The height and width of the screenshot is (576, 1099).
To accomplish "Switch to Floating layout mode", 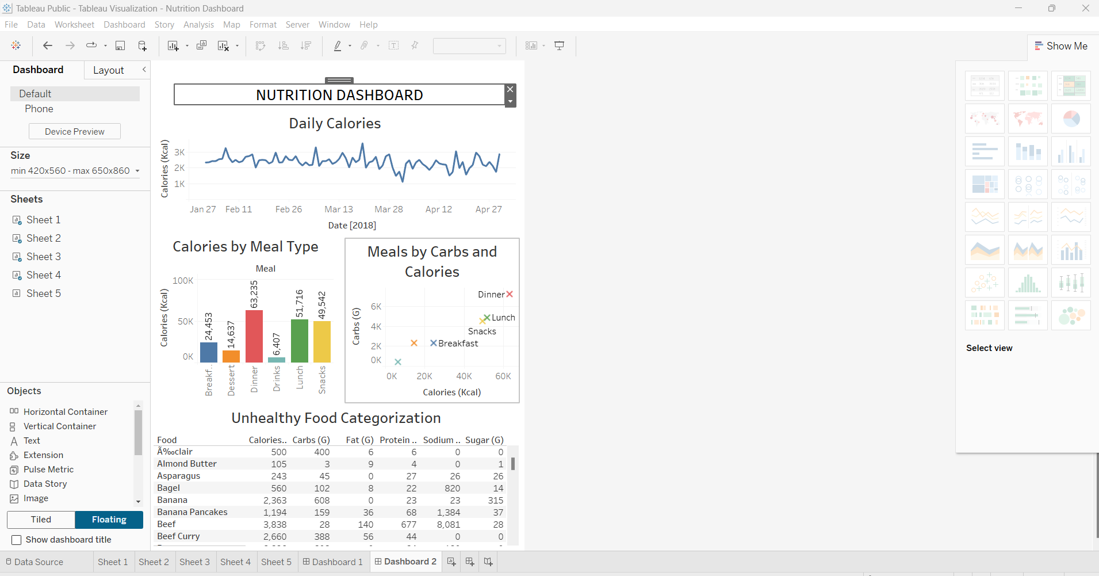I will pyautogui.click(x=109, y=520).
